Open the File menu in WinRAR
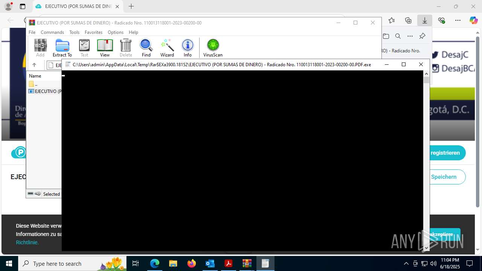 pyautogui.click(x=32, y=32)
